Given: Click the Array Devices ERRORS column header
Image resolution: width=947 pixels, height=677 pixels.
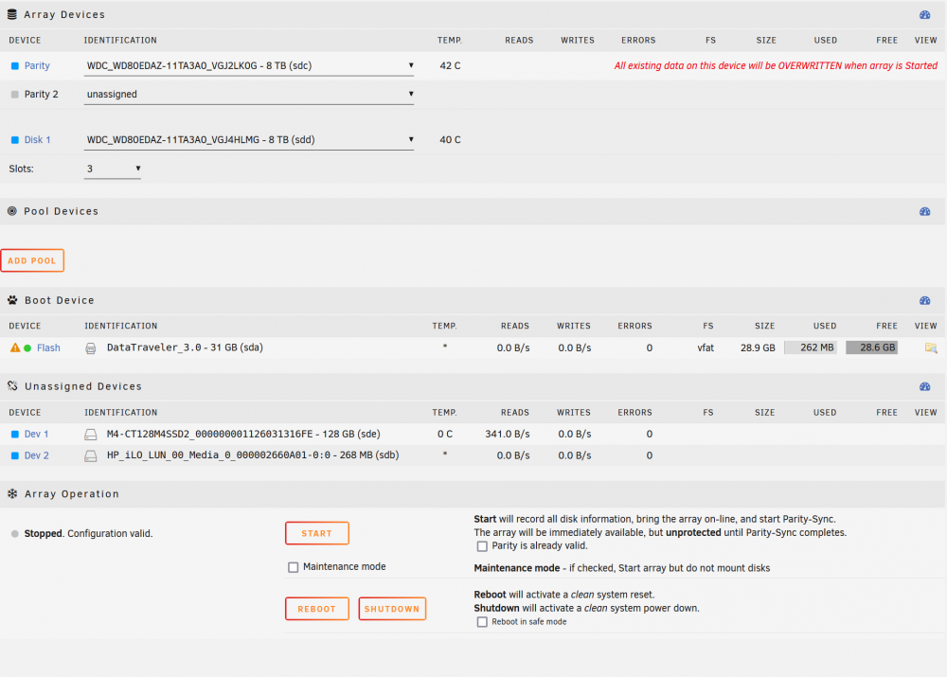Looking at the screenshot, I should [638, 41].
